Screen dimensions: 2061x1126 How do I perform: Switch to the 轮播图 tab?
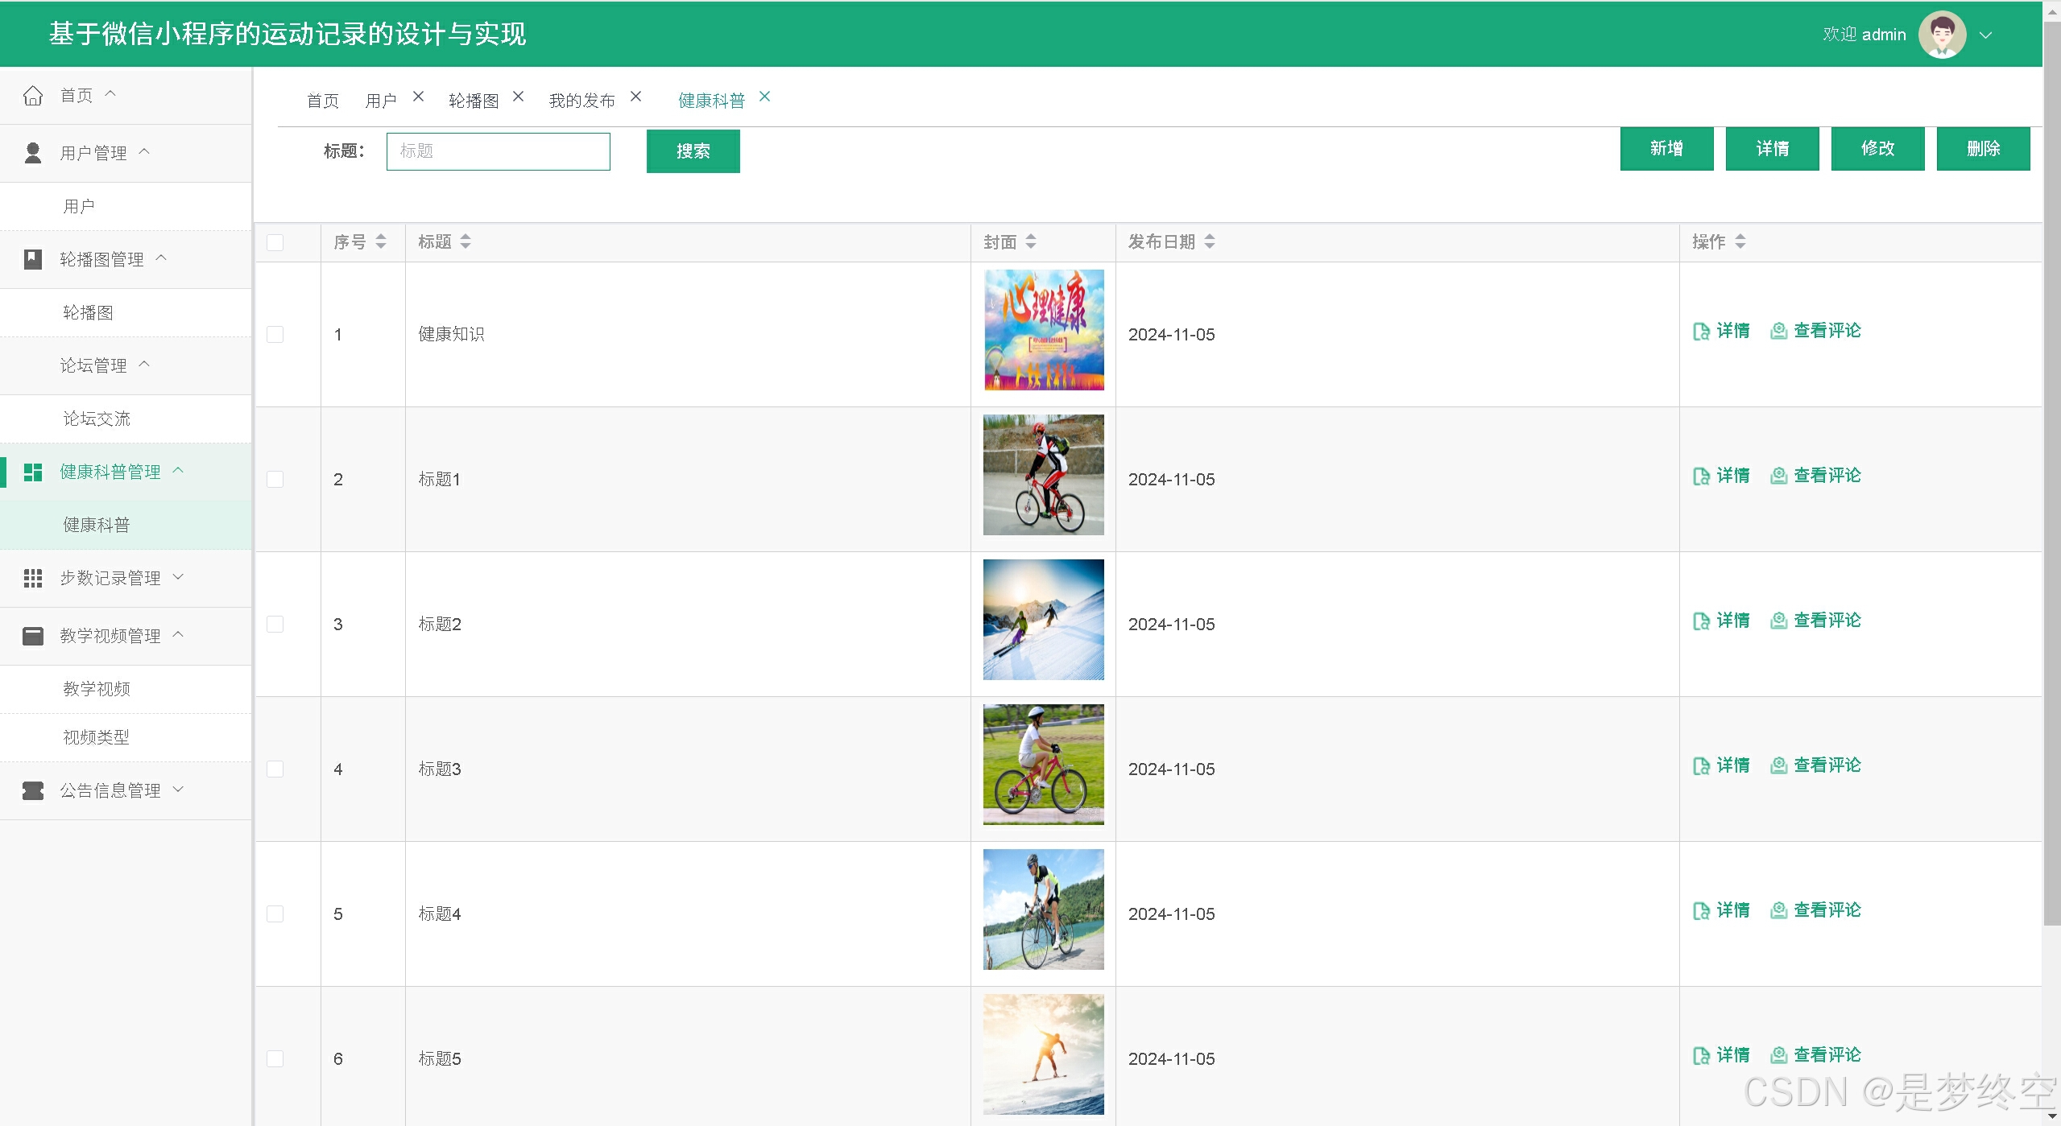474,101
